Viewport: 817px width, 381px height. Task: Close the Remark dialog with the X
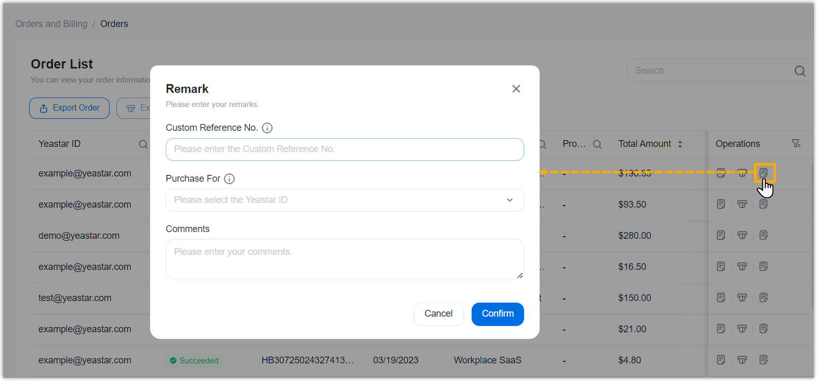pyautogui.click(x=516, y=89)
